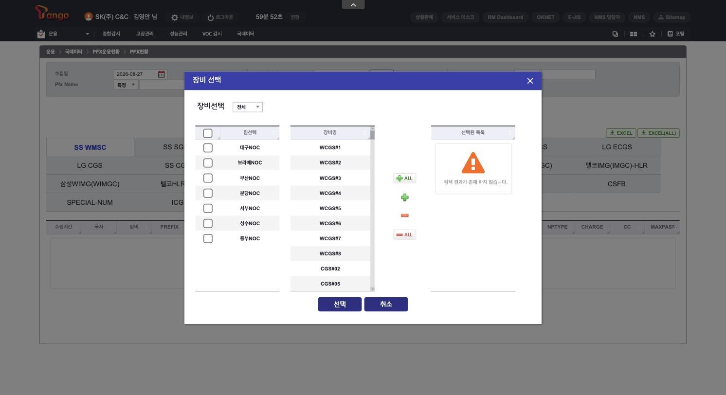Download EXCEL export

[x=620, y=133]
